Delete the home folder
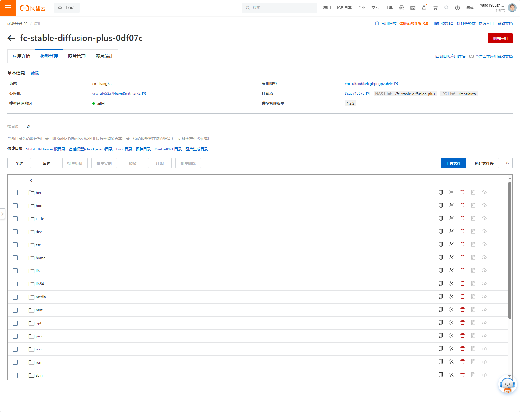 point(462,258)
